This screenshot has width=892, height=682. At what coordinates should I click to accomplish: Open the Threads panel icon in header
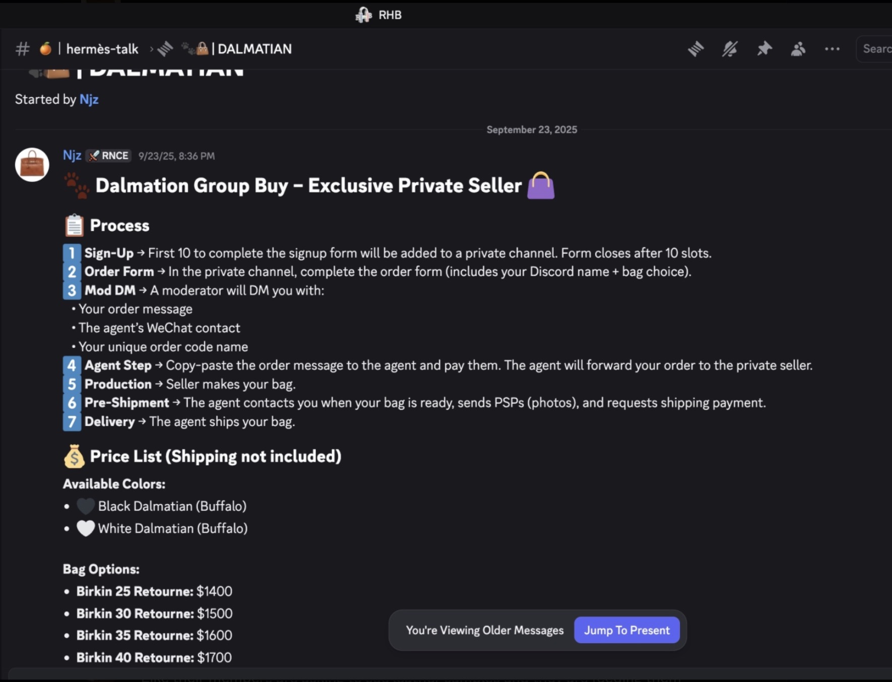[x=695, y=49]
